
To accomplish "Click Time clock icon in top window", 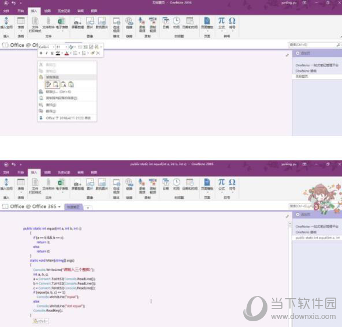I will (x=176, y=21).
